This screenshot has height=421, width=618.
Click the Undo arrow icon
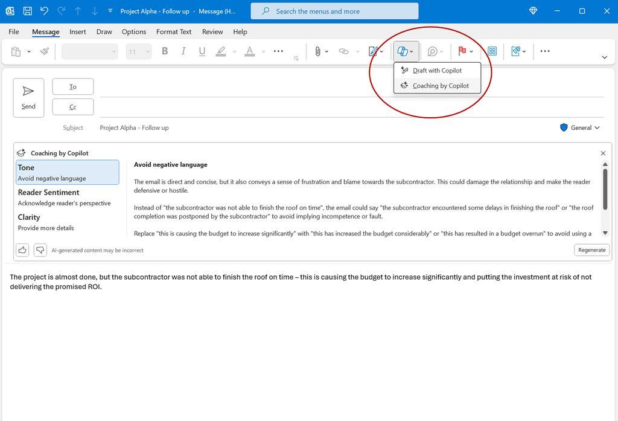click(44, 11)
